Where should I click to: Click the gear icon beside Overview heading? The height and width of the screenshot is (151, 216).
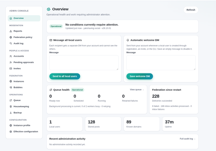(49, 9)
